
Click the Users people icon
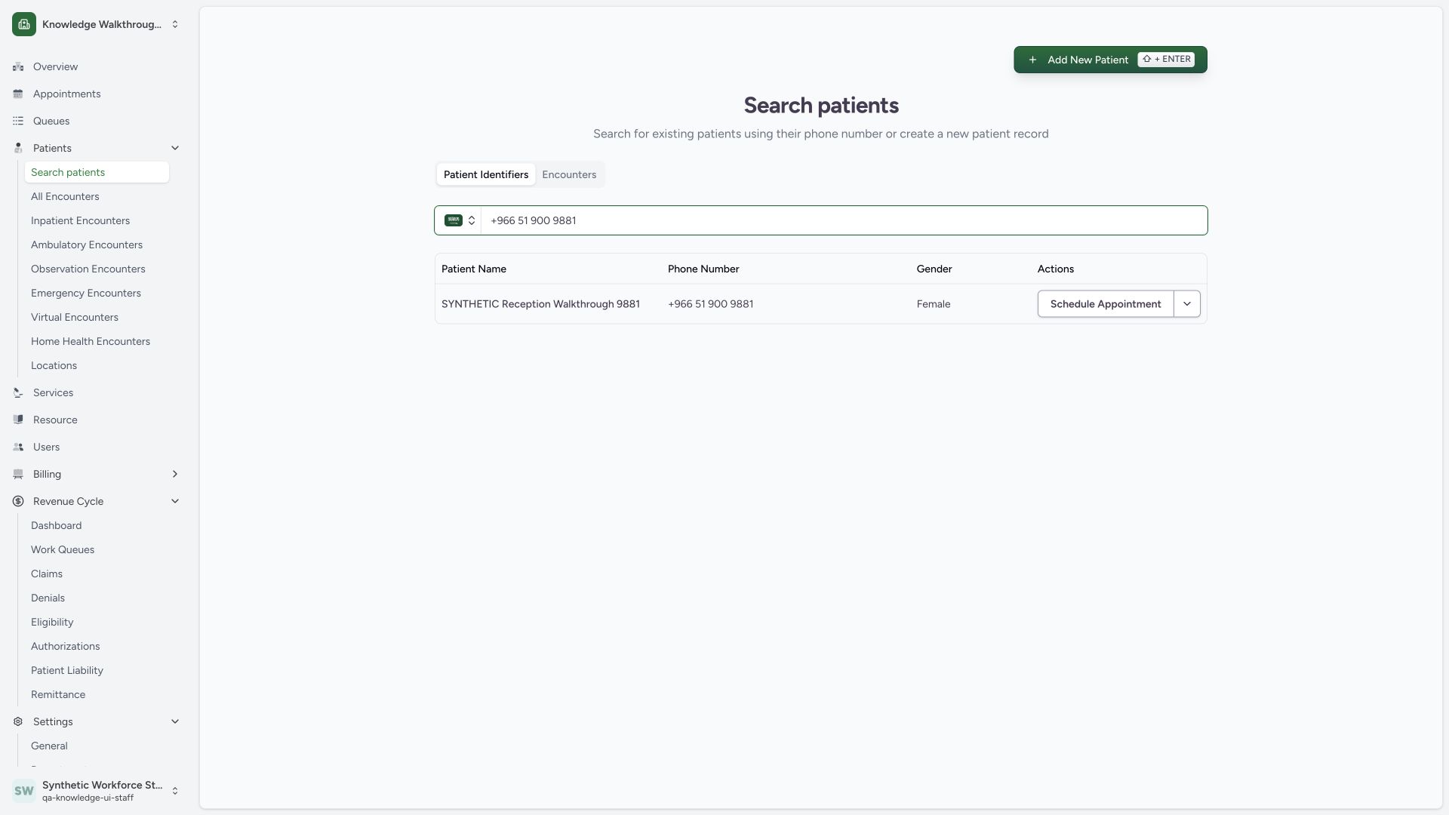tap(18, 447)
